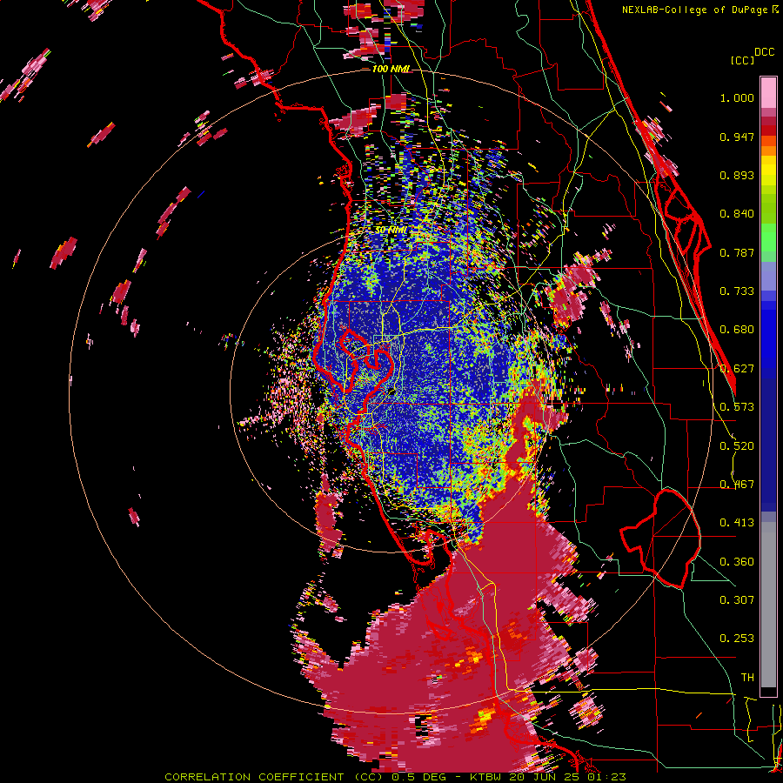783x783 pixels.
Task: Click the 100 NMI range ring label
Action: click(391, 69)
